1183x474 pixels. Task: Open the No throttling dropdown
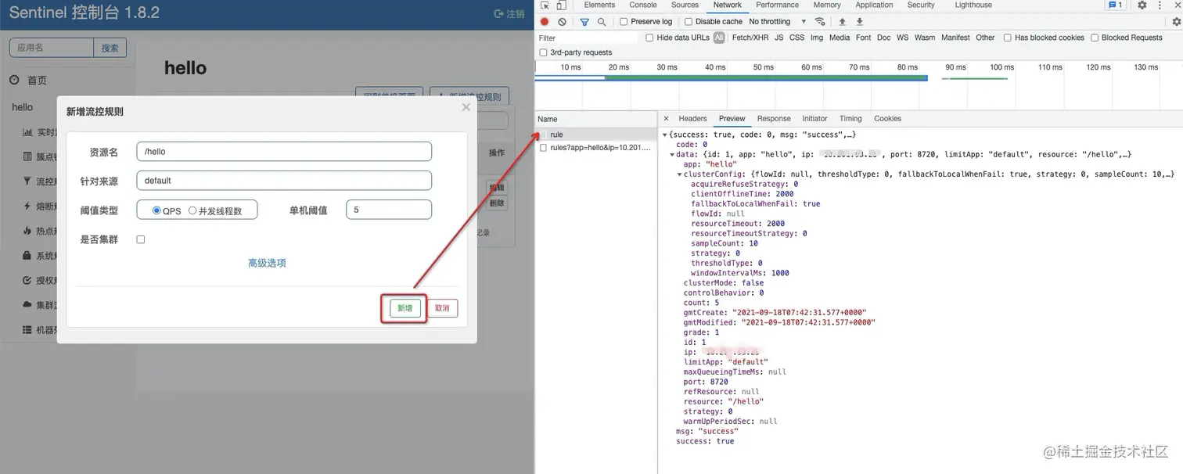[x=777, y=22]
